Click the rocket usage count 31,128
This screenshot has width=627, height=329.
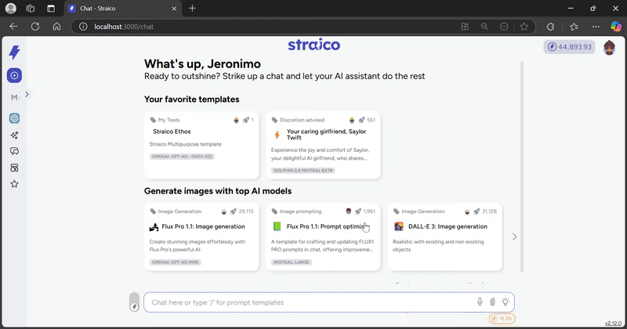pyautogui.click(x=485, y=211)
